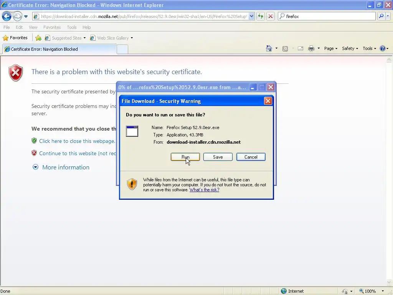This screenshot has width=393, height=295.
Task: Click the protected mode lock status icon
Action: [x=345, y=291]
